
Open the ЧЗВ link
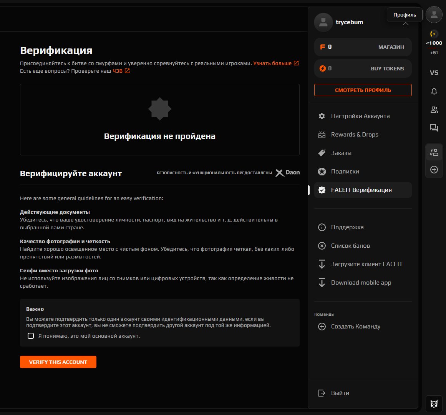coord(118,71)
